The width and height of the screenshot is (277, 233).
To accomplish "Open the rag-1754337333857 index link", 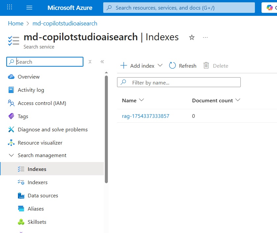I will pyautogui.click(x=145, y=116).
